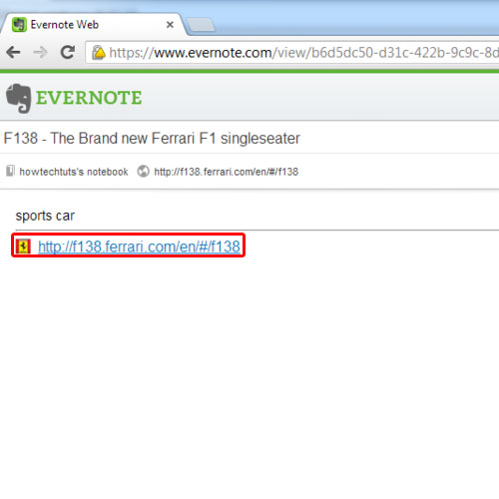This screenshot has width=499, height=499.
Task: Click the padlock warning icon in address bar
Action: pos(99,53)
